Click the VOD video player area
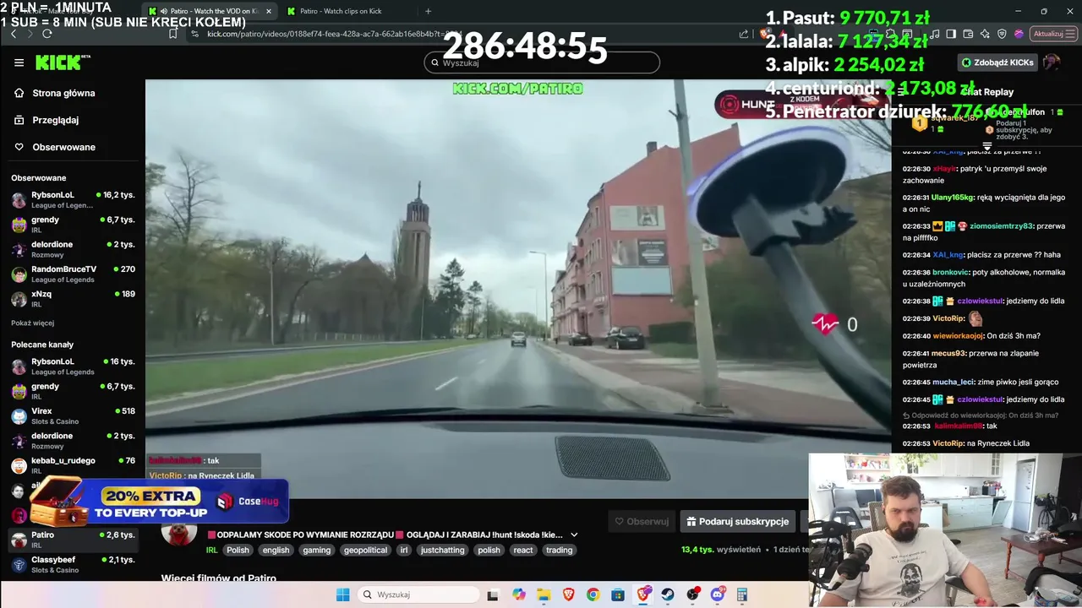 (518, 289)
